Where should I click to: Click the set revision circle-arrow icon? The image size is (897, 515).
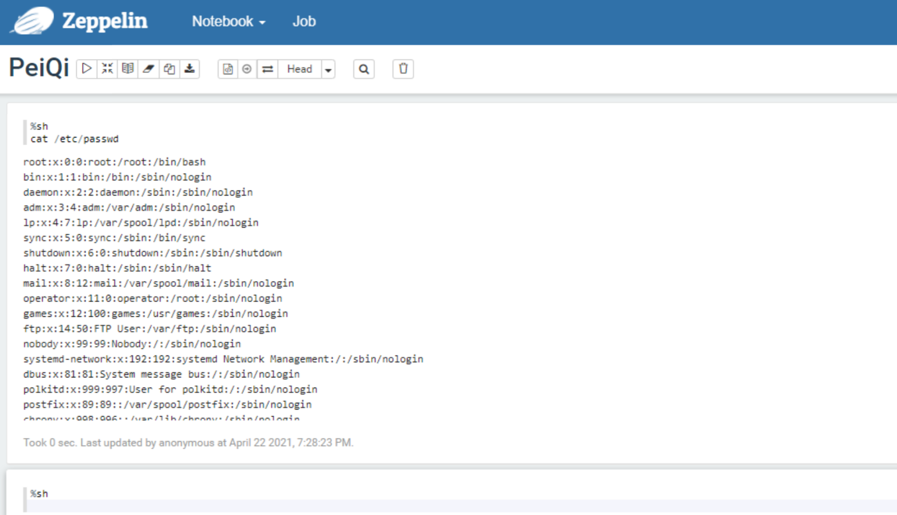point(247,69)
